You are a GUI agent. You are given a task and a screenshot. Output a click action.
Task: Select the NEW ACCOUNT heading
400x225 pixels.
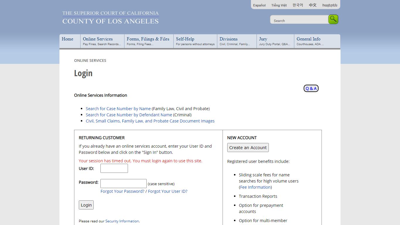tap(242, 138)
